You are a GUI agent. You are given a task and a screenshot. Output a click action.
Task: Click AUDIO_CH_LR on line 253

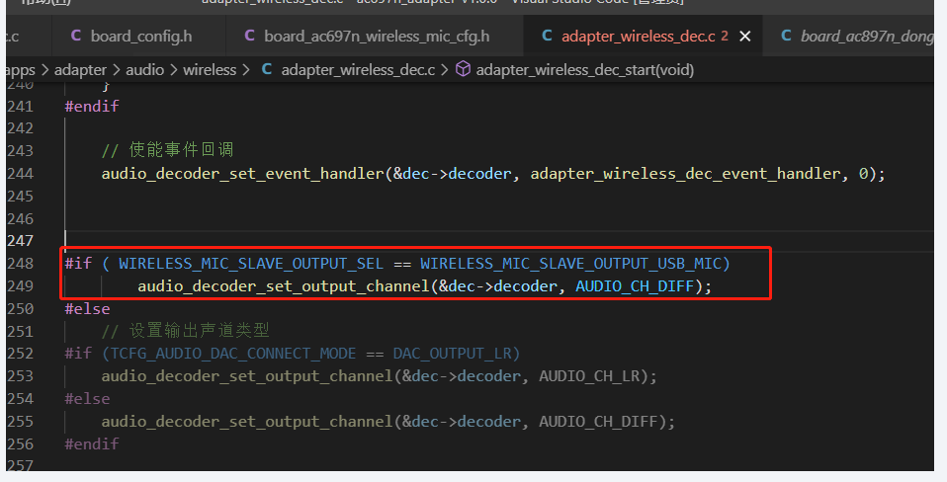589,376
